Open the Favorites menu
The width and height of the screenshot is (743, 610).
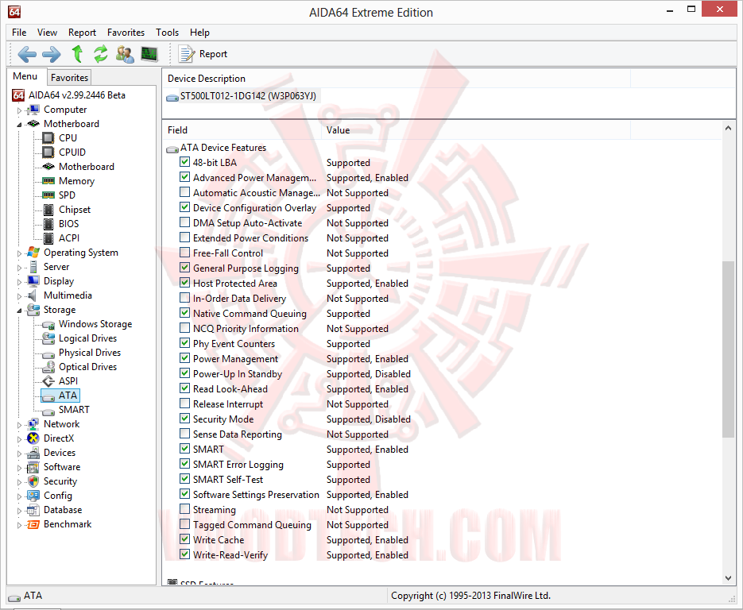[126, 33]
